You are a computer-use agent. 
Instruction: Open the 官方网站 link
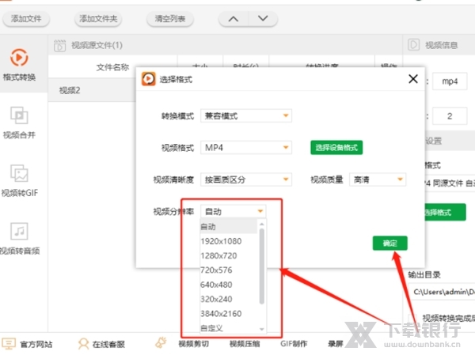[36, 345]
